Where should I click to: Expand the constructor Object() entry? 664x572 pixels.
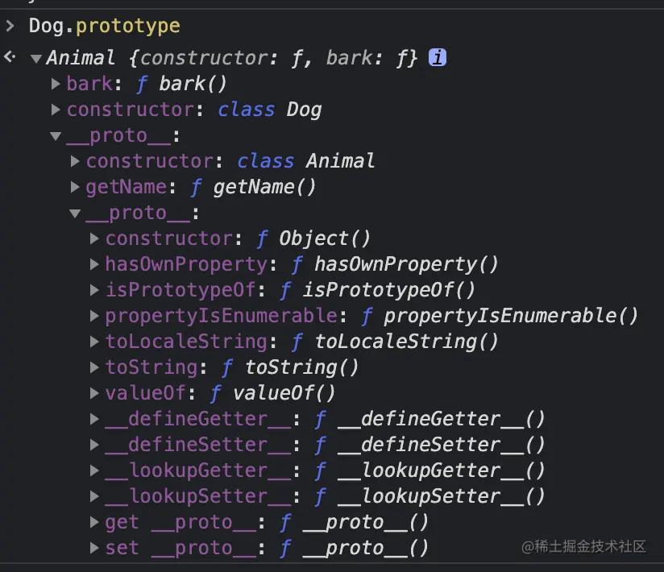[95, 238]
